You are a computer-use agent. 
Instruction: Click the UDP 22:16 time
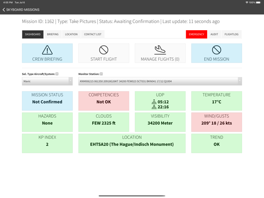[163, 107]
